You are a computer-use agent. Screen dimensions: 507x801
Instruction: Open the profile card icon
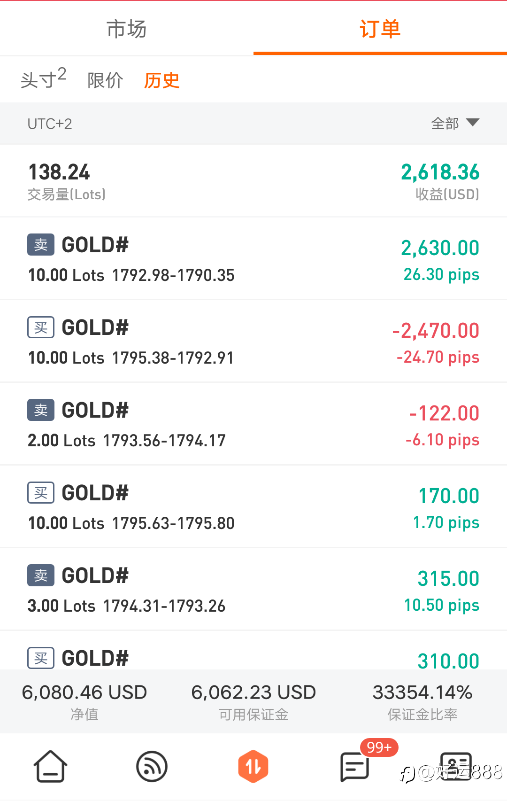[x=456, y=766]
